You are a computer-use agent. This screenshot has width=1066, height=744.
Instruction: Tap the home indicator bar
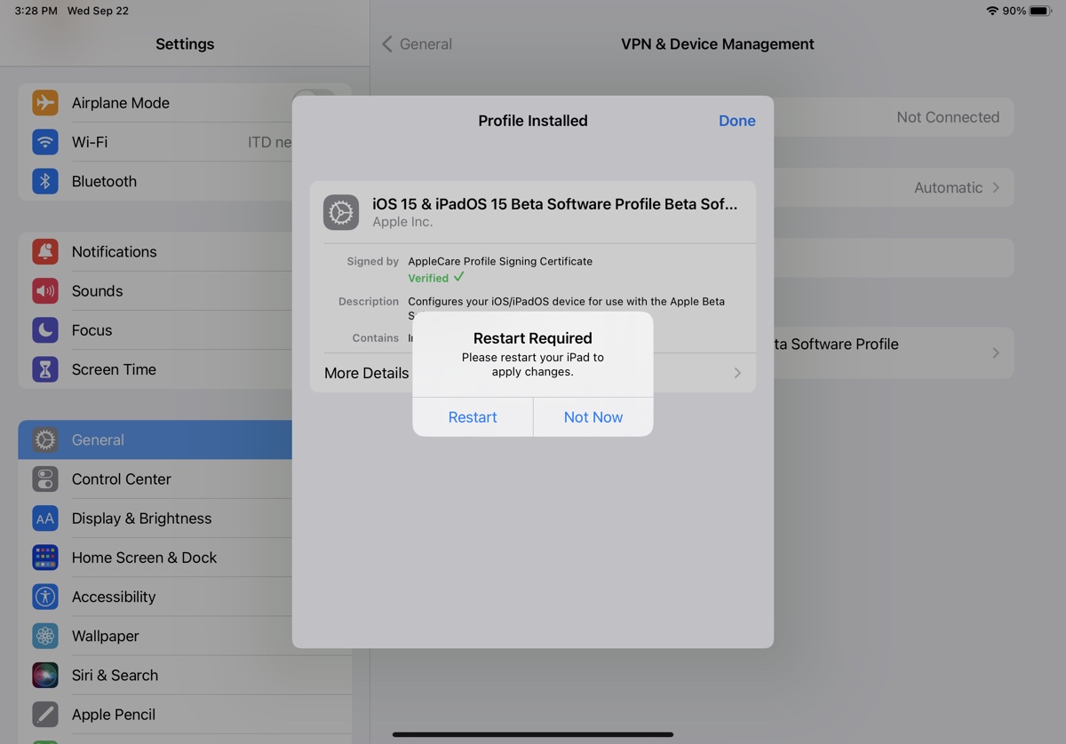pyautogui.click(x=533, y=734)
